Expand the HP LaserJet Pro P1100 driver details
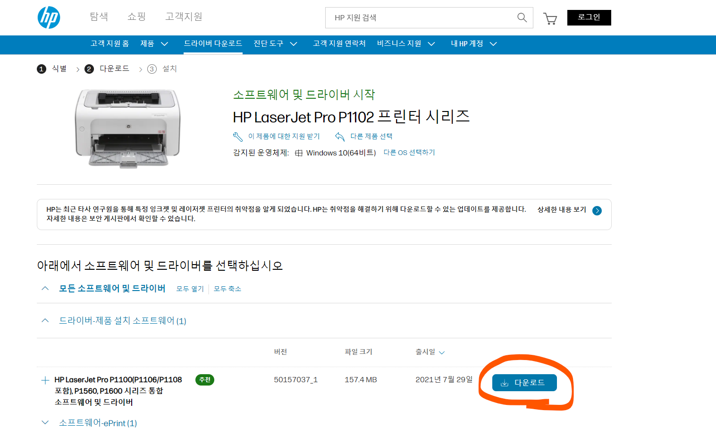This screenshot has height=429, width=716. pyautogui.click(x=45, y=379)
